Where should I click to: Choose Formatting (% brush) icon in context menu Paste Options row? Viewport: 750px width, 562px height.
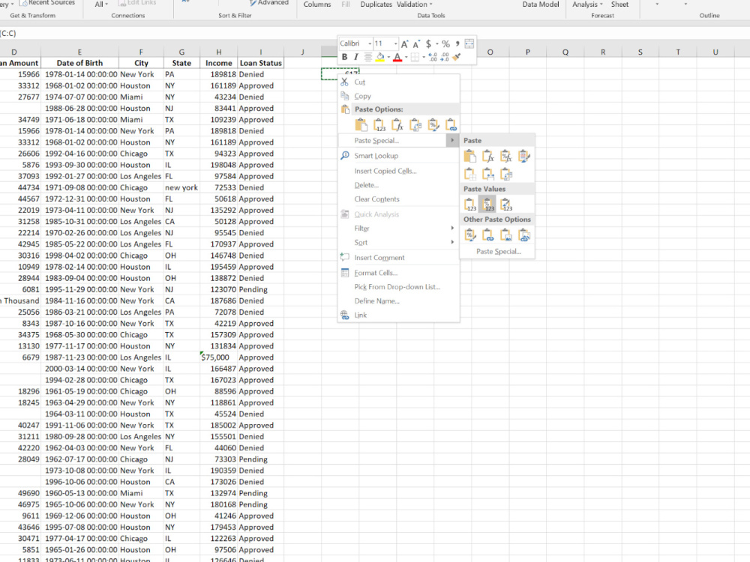click(x=433, y=125)
